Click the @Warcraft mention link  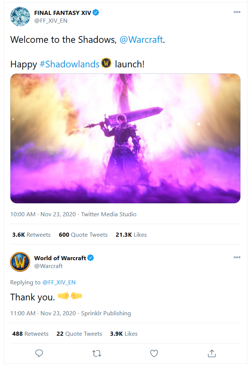[x=141, y=40]
